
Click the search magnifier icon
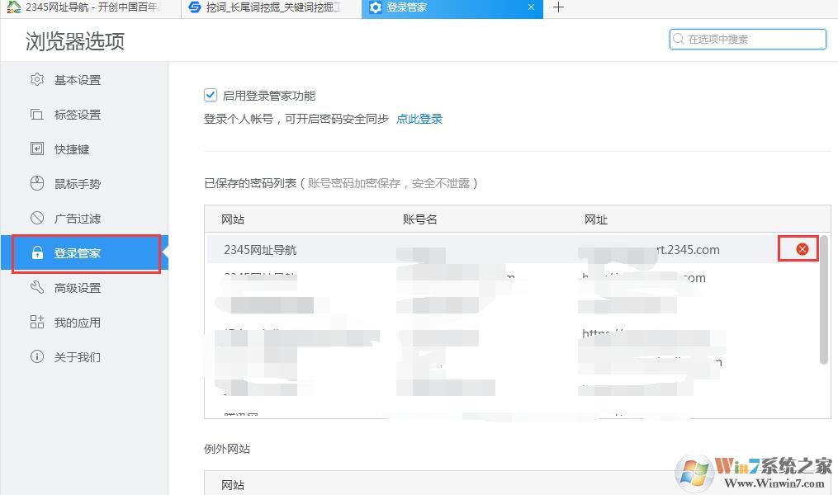click(x=678, y=39)
